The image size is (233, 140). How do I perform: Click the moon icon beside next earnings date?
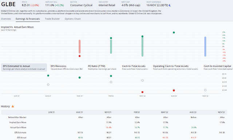pos(170,5)
